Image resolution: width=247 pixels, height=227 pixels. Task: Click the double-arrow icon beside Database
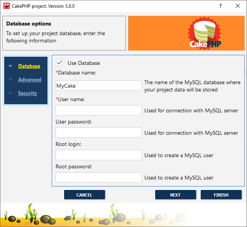click(x=10, y=66)
